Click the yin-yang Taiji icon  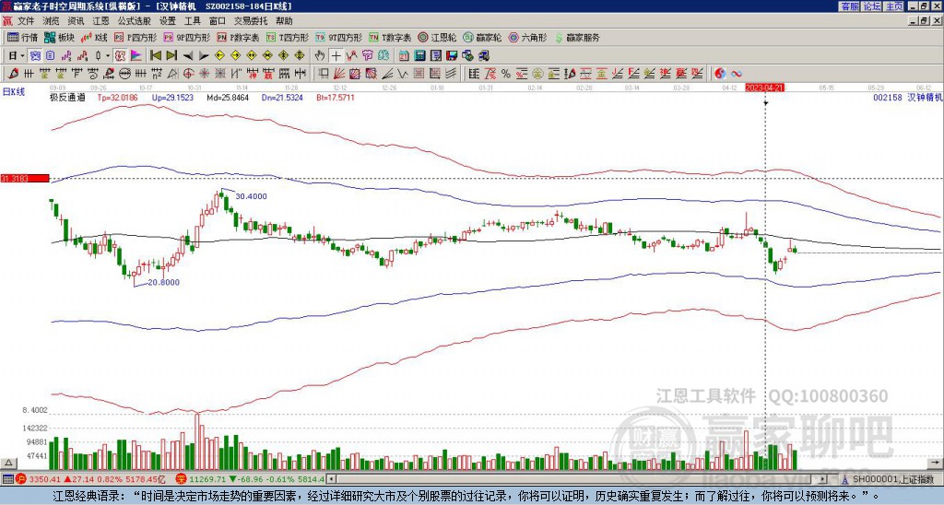pyautogui.click(x=720, y=74)
